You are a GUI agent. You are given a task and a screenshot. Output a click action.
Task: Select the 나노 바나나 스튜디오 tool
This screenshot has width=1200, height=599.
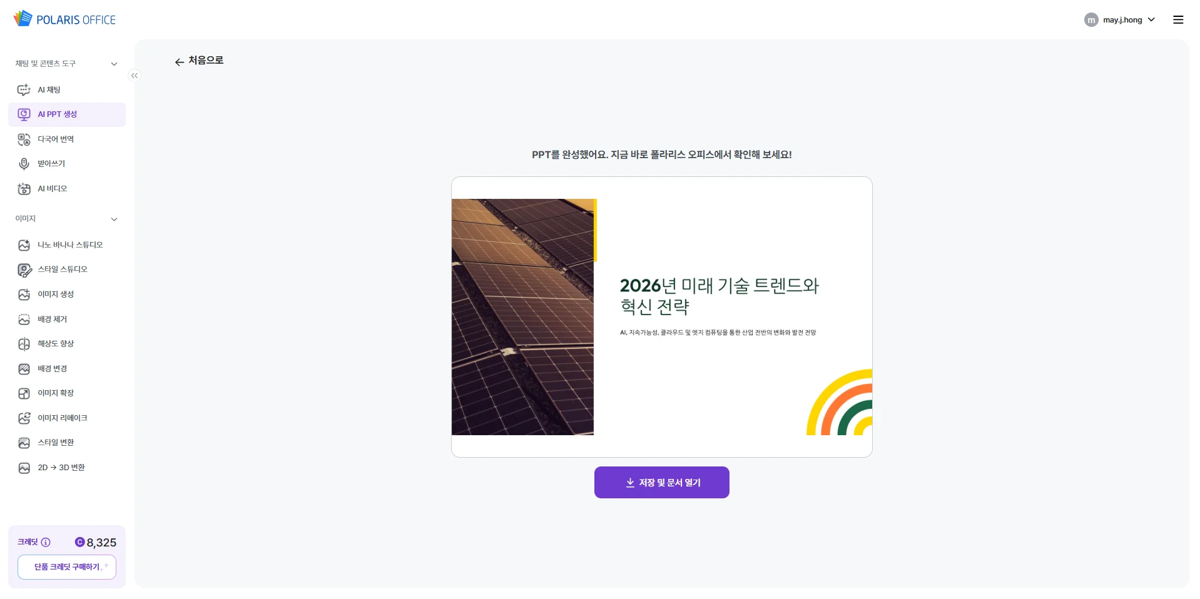coord(70,244)
